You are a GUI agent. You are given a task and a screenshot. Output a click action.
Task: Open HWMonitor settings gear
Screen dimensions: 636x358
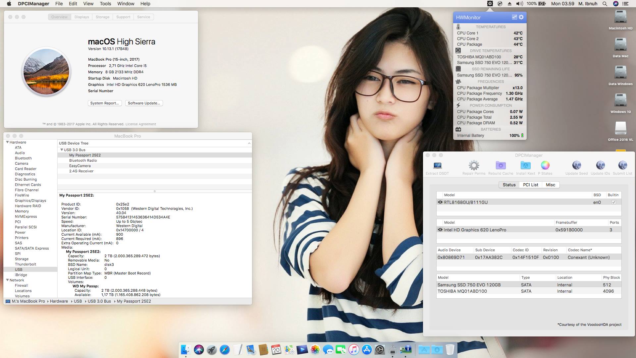pos(521,17)
